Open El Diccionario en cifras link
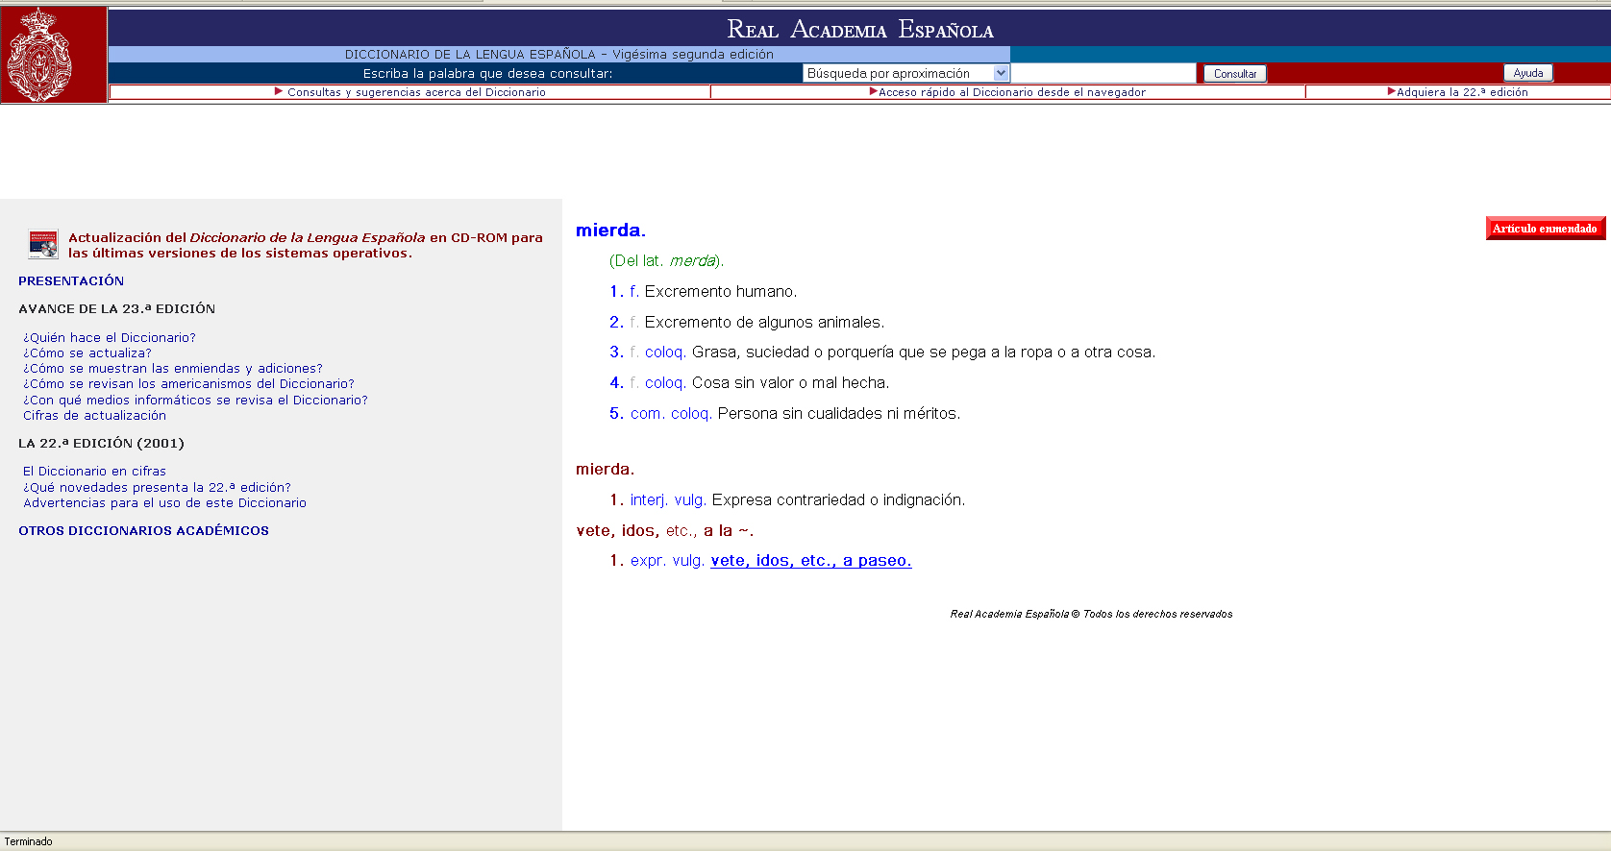Viewport: 1611px width, 851px height. pos(94,471)
